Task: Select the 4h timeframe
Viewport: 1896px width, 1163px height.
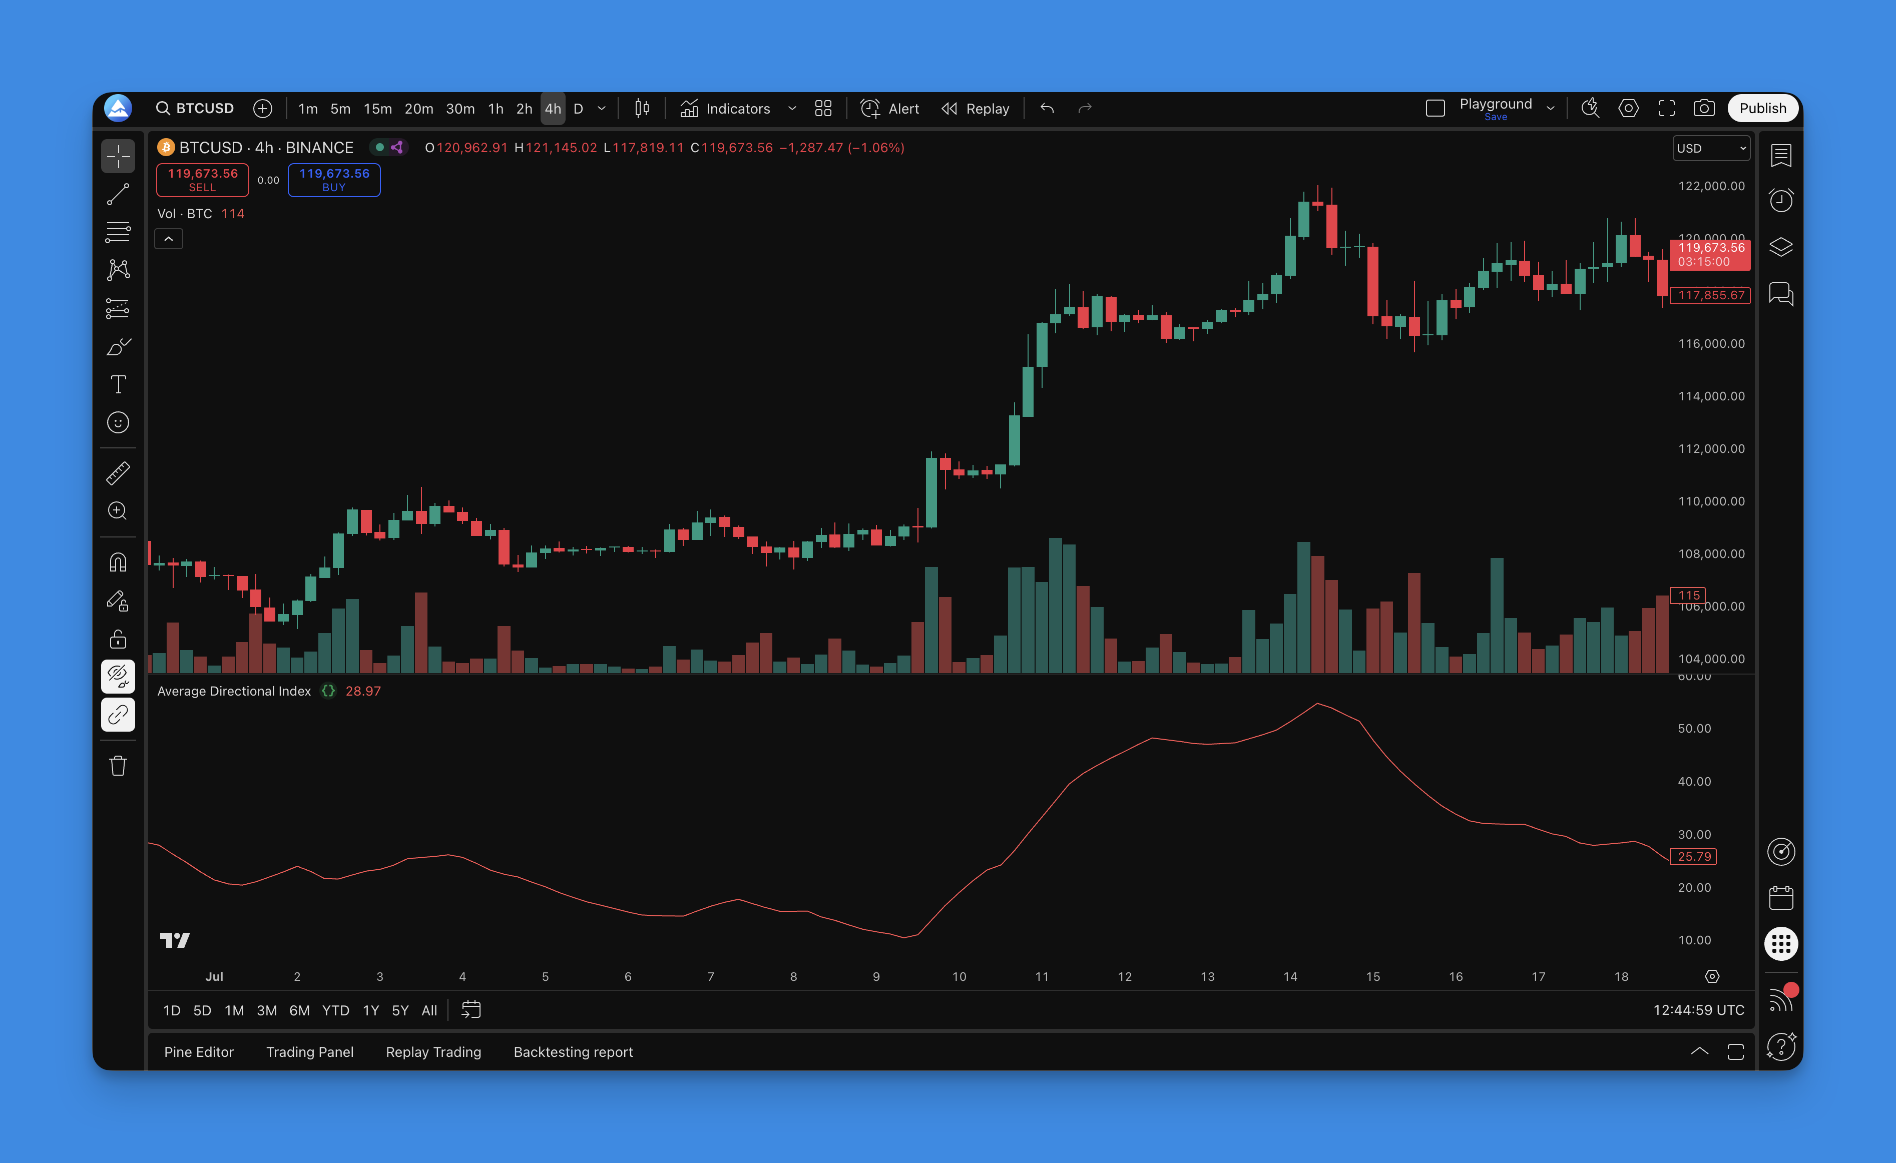Action: pyautogui.click(x=553, y=109)
